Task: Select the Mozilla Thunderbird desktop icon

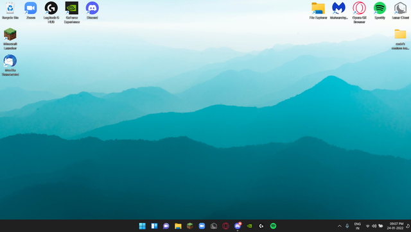Action: click(10, 65)
